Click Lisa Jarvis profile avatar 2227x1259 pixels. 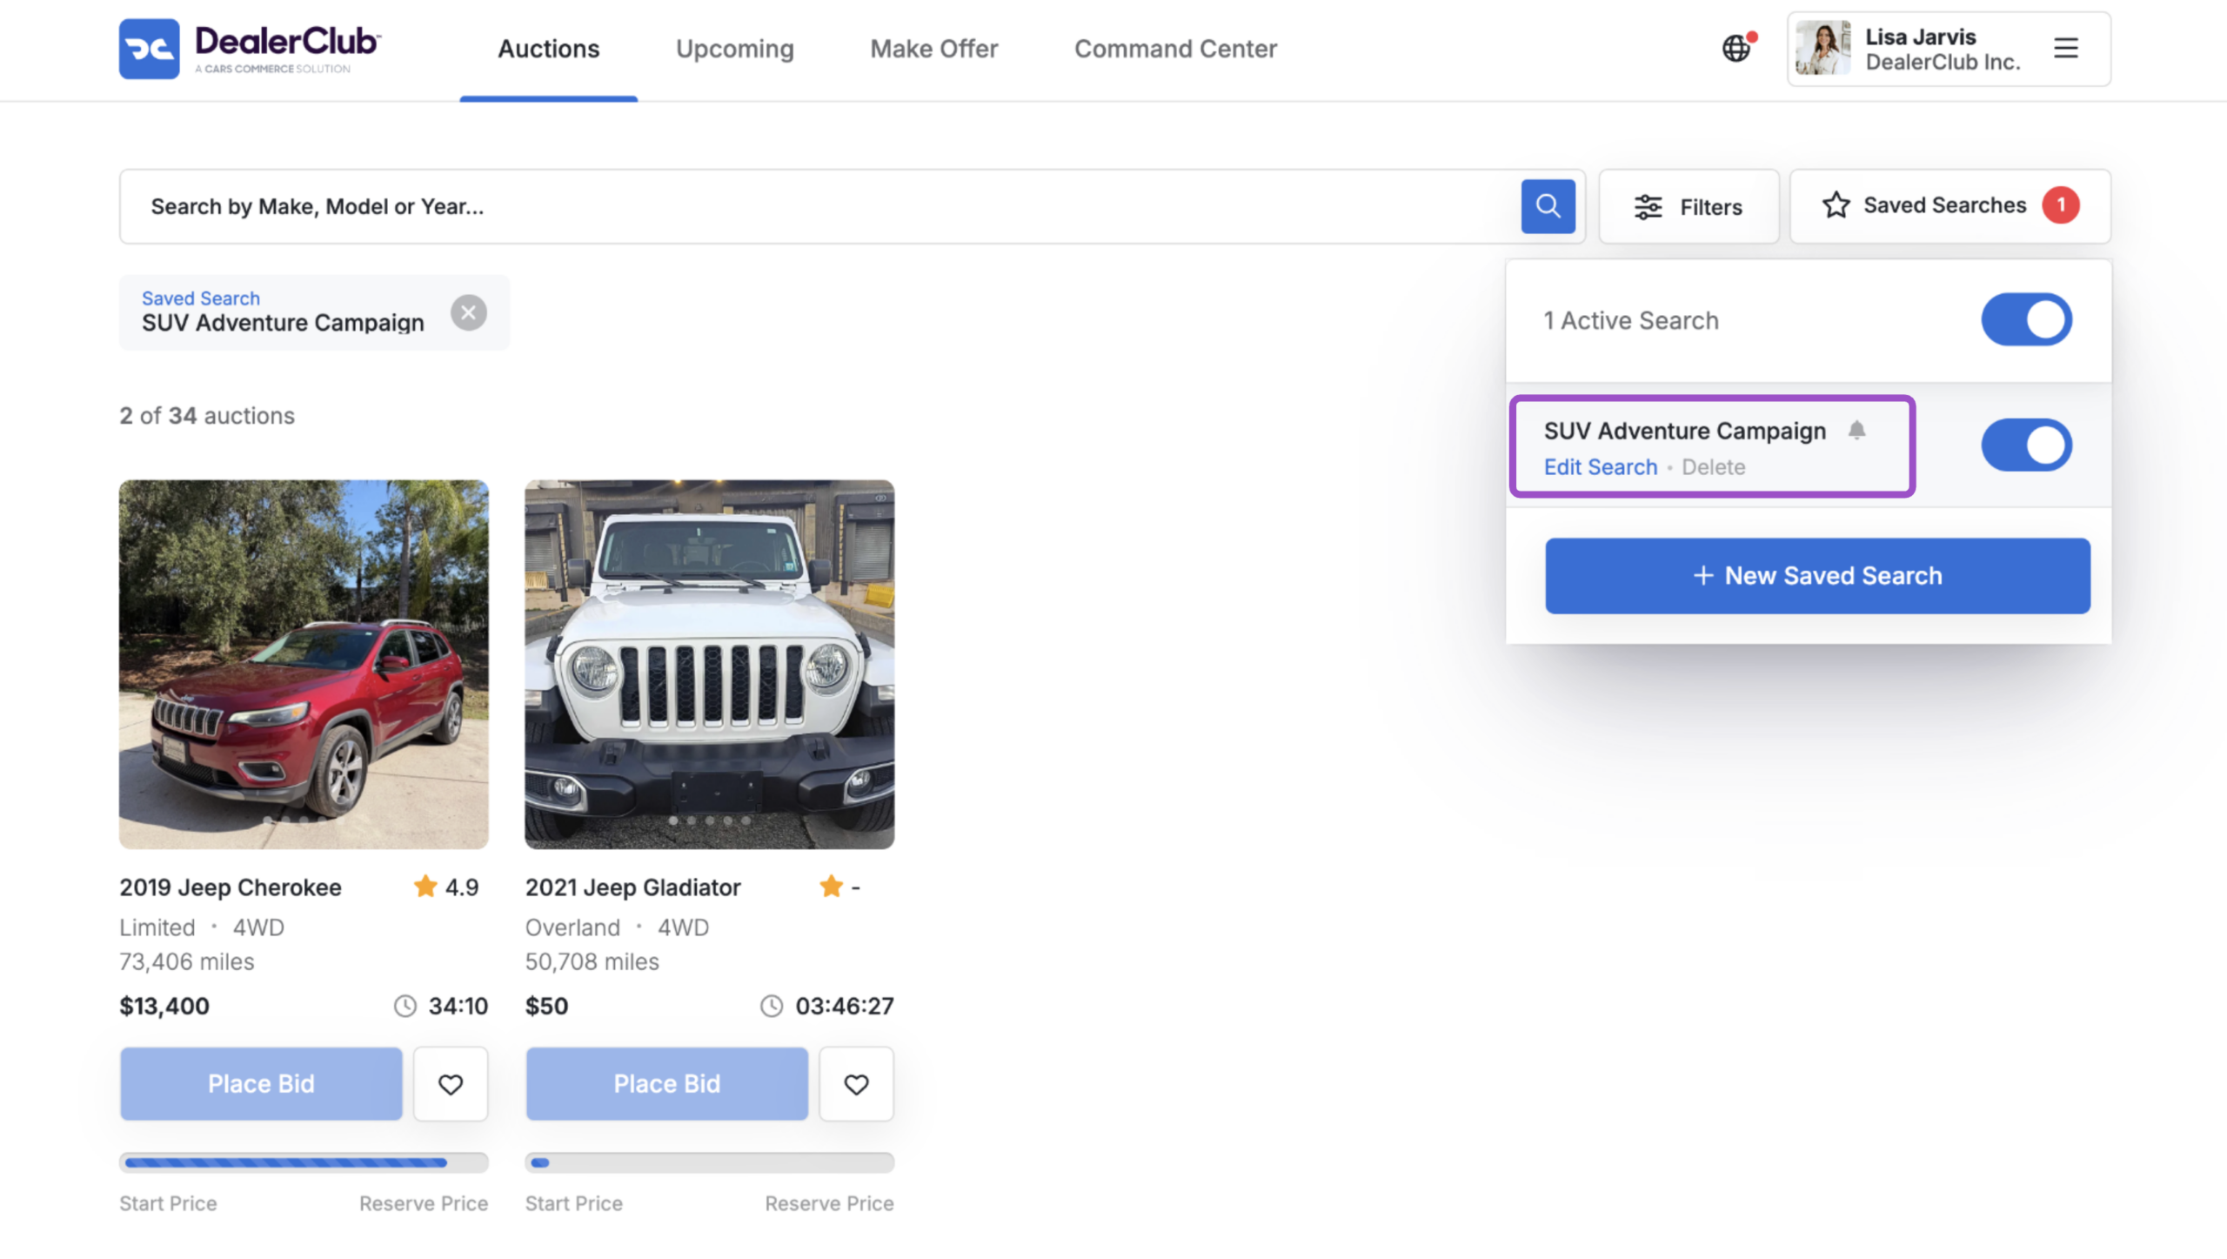(x=1822, y=48)
